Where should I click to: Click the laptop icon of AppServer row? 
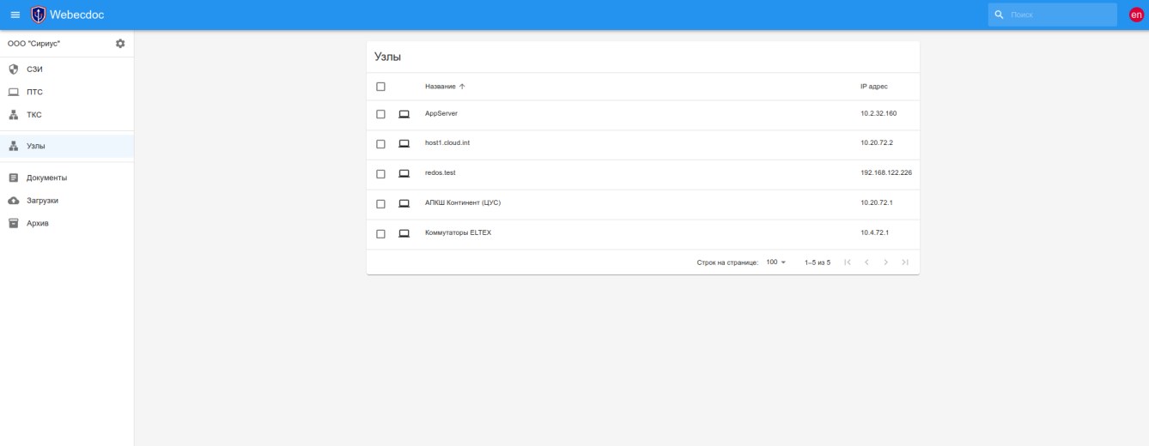pyautogui.click(x=404, y=114)
